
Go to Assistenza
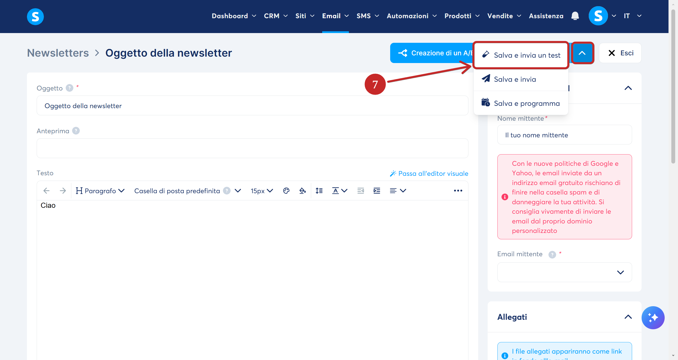546,16
